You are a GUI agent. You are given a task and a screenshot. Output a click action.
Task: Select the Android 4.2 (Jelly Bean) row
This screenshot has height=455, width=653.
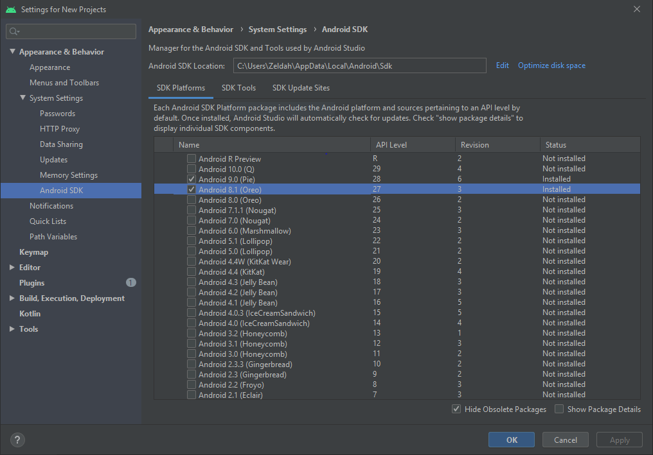coord(397,293)
